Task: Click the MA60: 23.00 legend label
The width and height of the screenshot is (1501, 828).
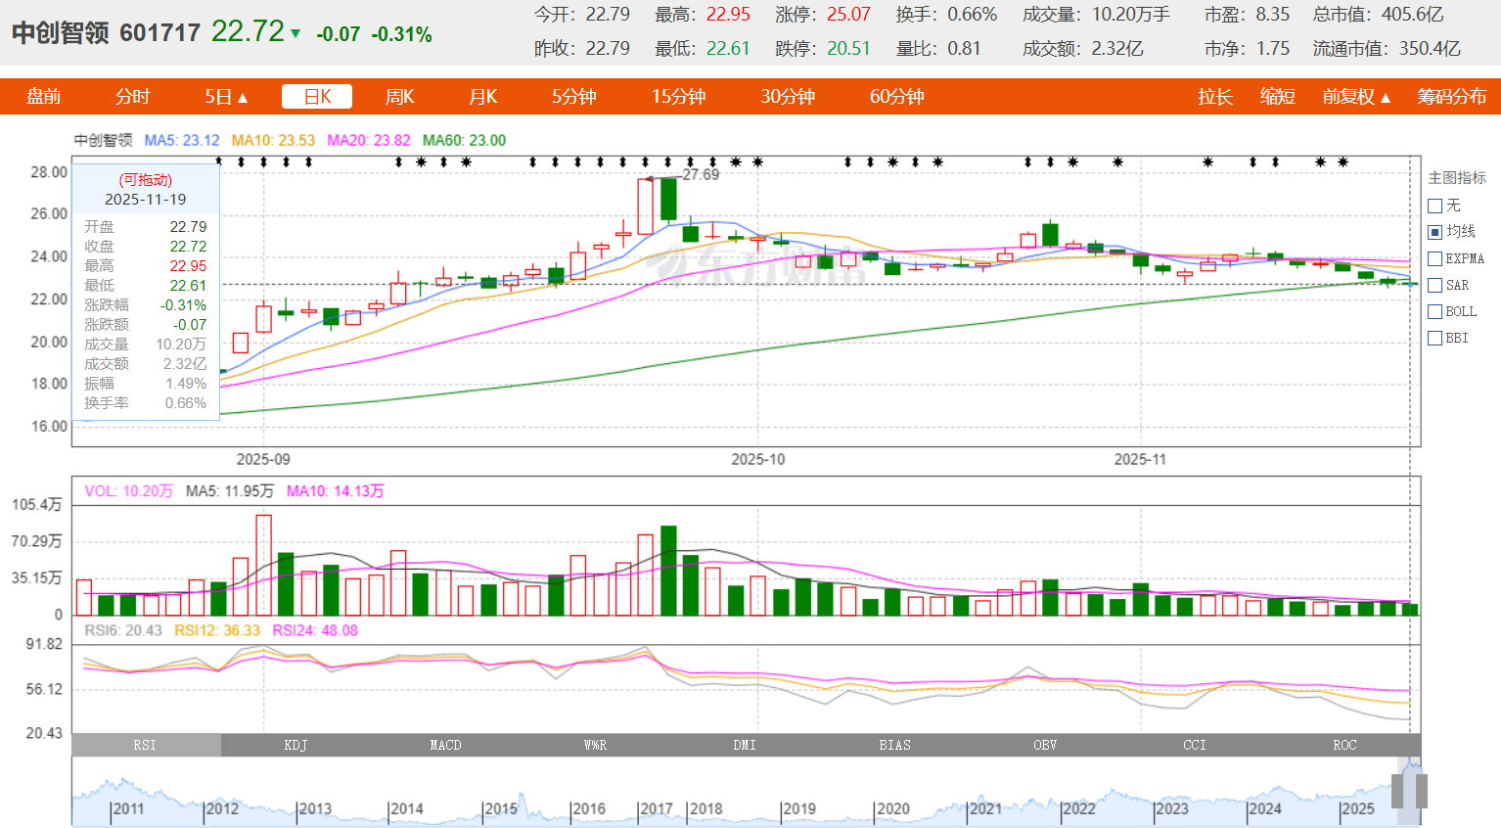Action: (464, 140)
